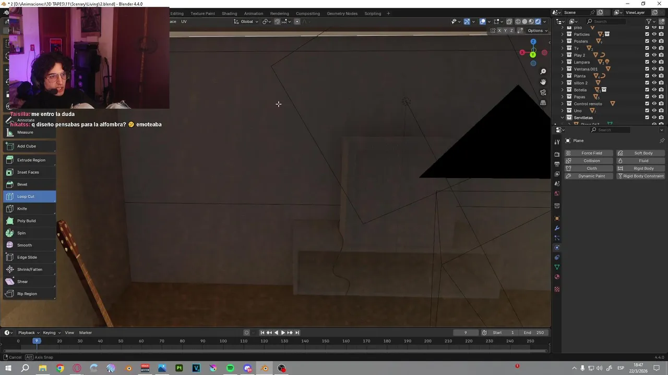Screen dimensions: 668x375
Task: Disable rendering for Planta collection
Action: point(661,76)
